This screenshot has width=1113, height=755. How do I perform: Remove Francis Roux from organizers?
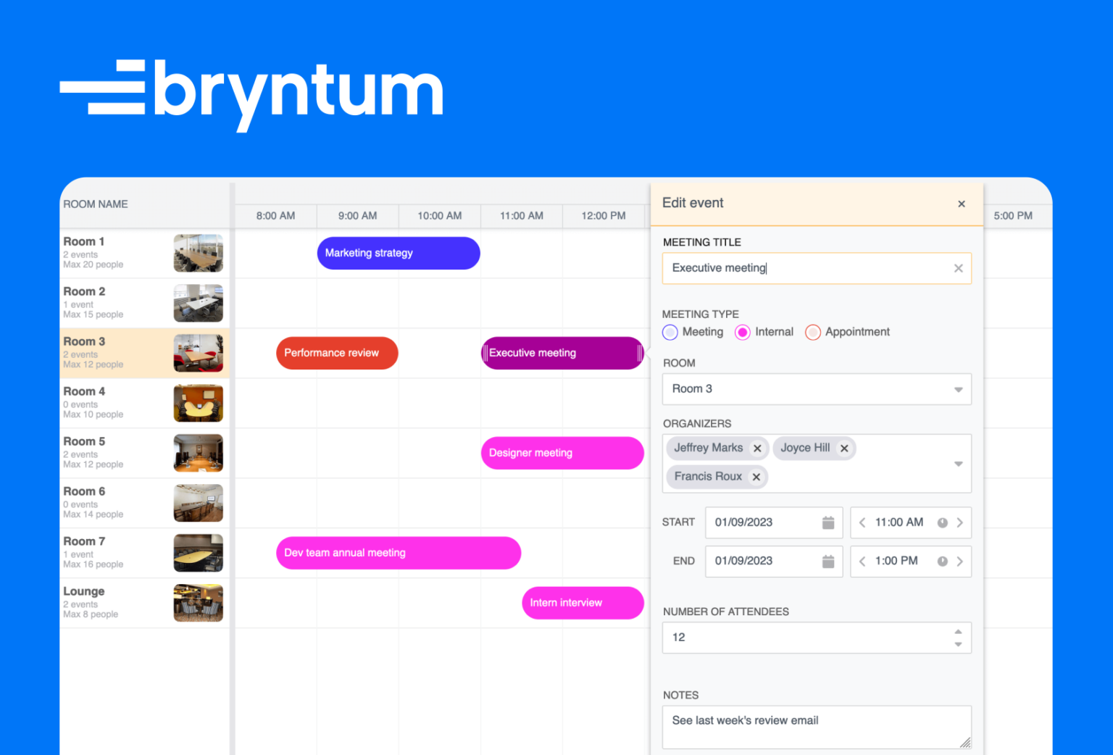point(756,476)
